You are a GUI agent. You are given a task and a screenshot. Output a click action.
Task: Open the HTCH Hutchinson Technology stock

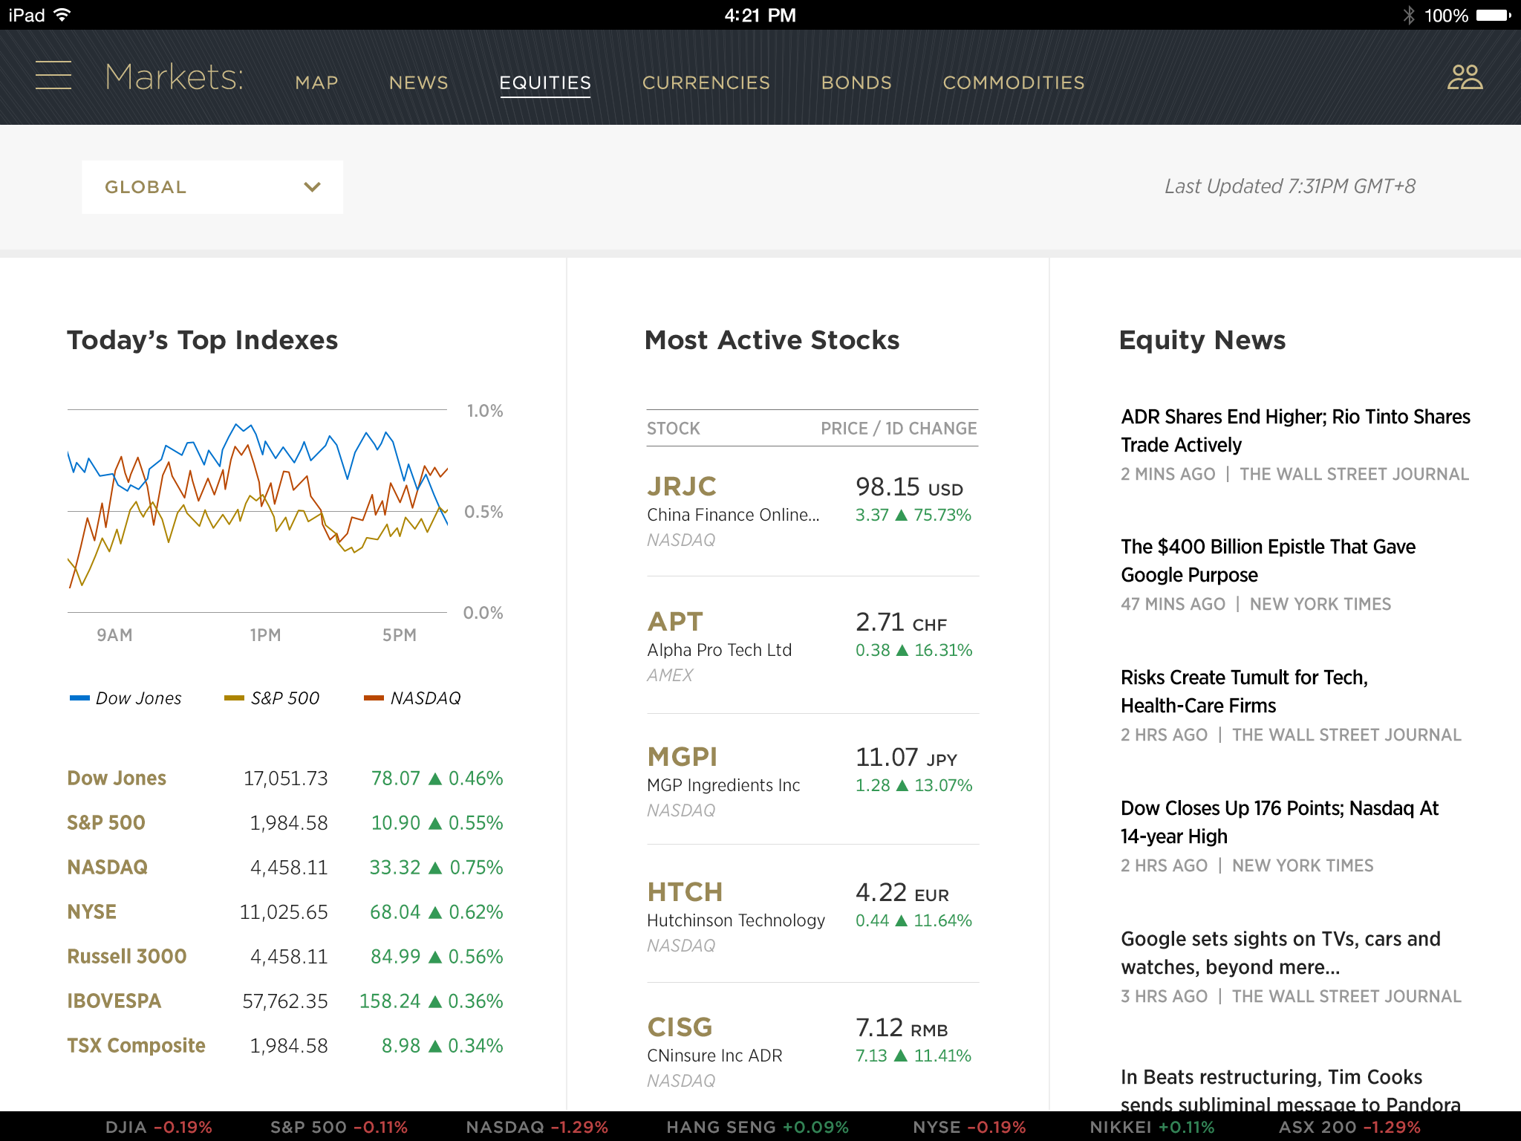[x=684, y=892]
